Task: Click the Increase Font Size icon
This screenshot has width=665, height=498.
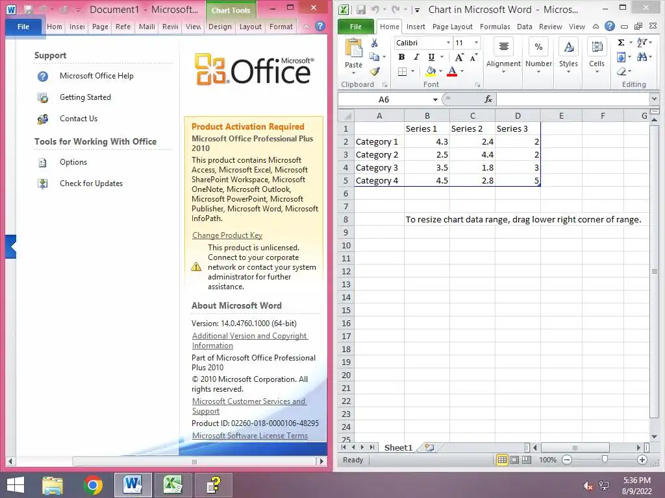Action: (459, 57)
